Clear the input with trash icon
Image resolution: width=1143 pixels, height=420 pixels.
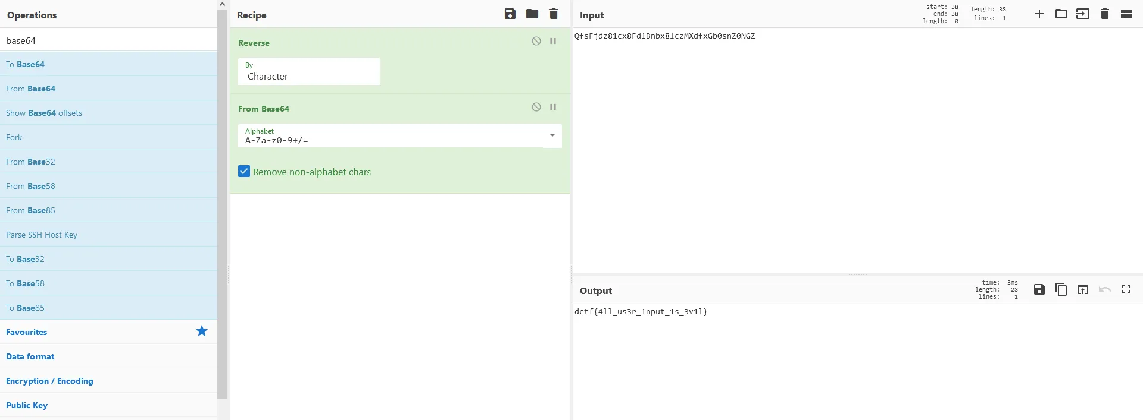pyautogui.click(x=1105, y=14)
